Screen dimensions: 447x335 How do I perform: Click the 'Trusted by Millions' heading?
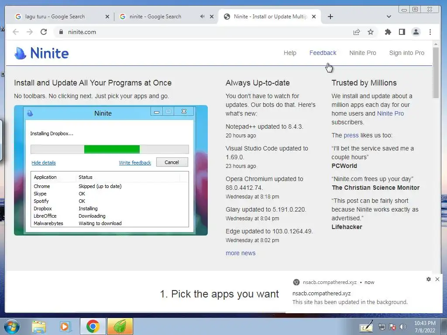point(364,83)
